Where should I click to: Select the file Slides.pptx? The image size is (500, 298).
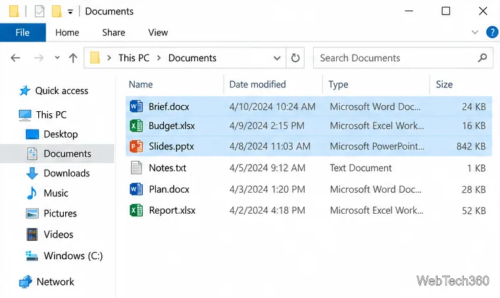pyautogui.click(x=171, y=146)
